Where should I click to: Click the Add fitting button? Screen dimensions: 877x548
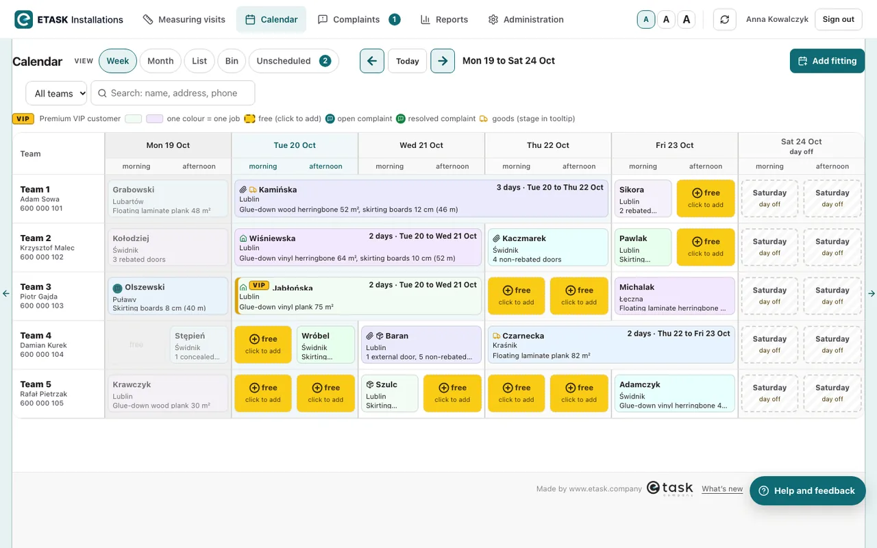827,61
